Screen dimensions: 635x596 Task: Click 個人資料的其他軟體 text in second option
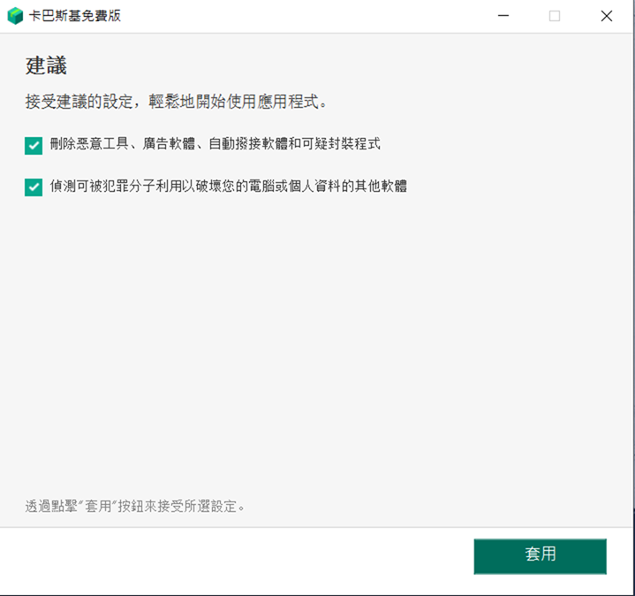coord(352,186)
